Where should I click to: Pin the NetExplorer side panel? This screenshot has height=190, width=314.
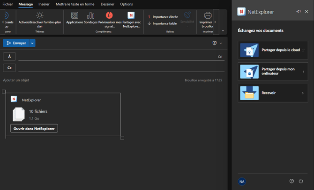pos(299,12)
